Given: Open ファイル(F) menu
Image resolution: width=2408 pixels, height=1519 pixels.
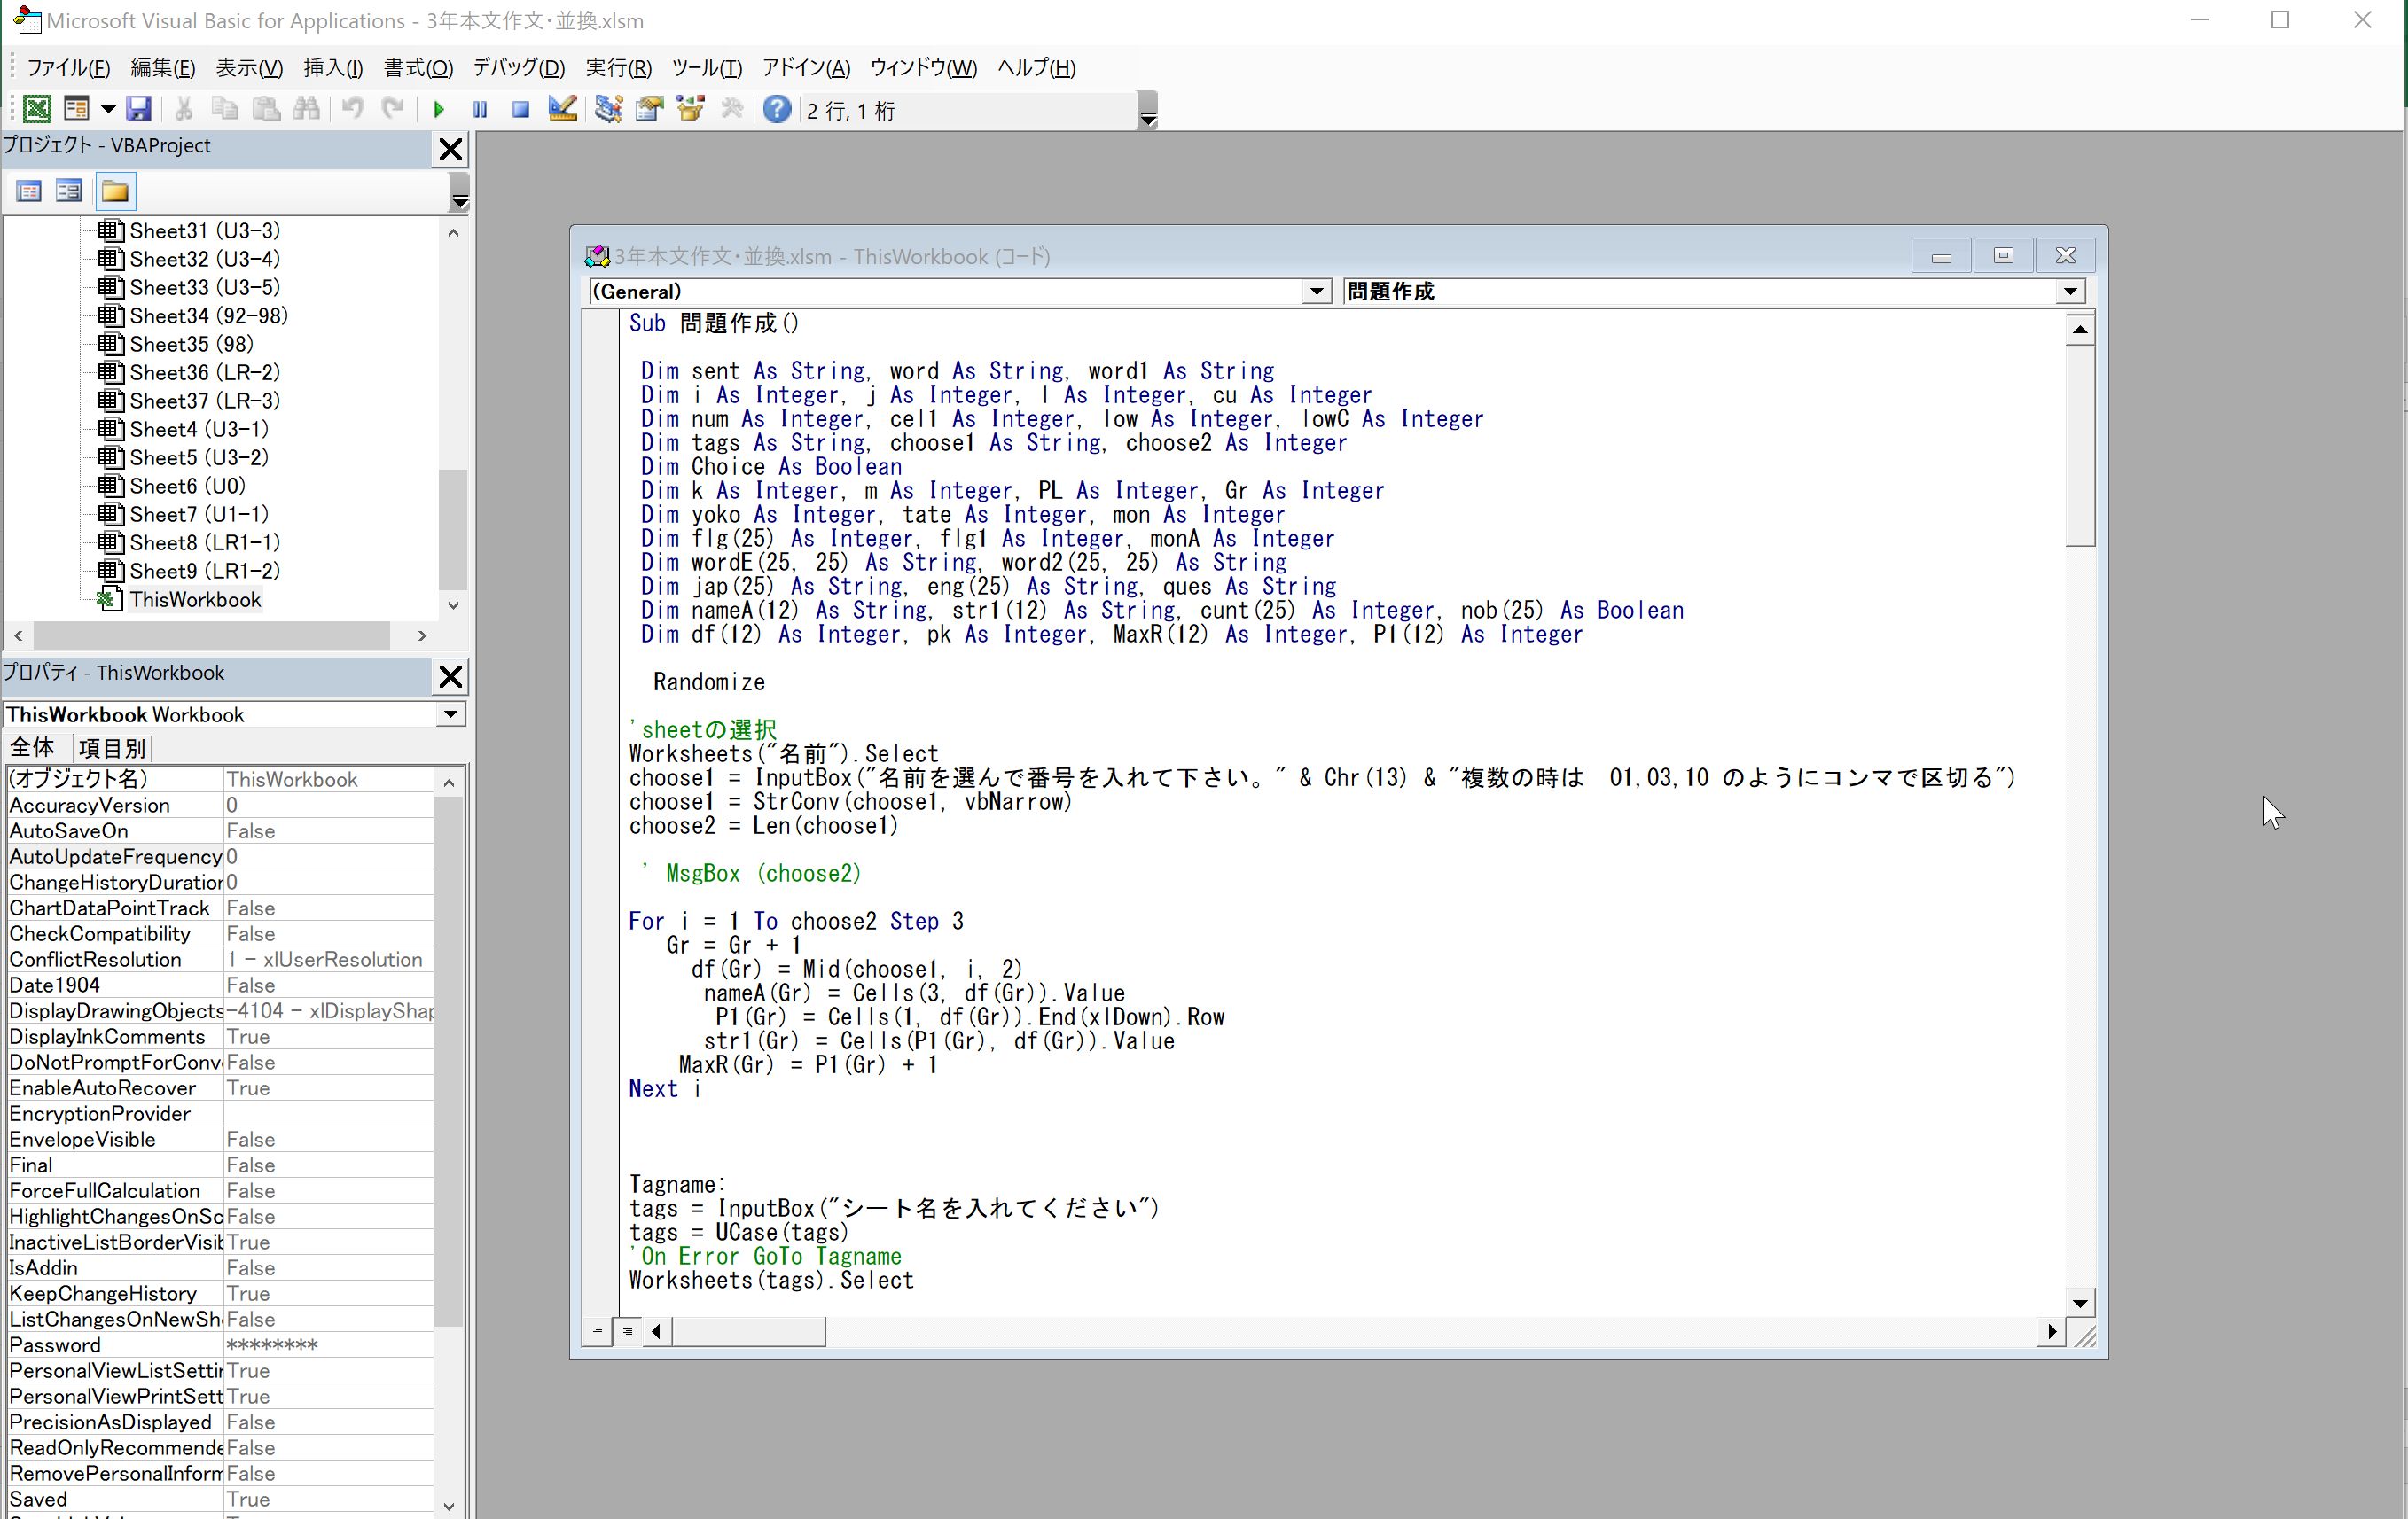Looking at the screenshot, I should (68, 68).
